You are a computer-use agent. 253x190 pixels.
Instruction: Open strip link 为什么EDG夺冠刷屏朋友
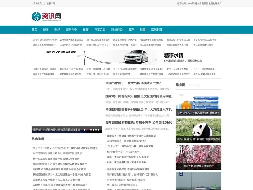pyautogui.click(x=125, y=69)
